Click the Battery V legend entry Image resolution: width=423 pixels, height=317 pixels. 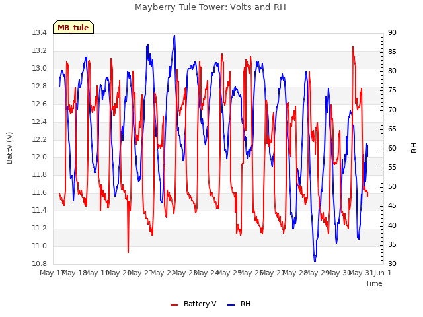tap(194, 304)
